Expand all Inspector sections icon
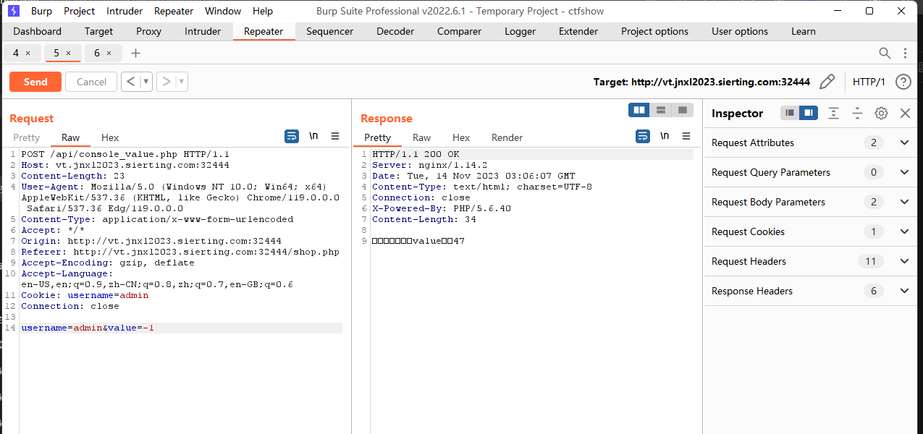923x434 pixels. coord(834,113)
